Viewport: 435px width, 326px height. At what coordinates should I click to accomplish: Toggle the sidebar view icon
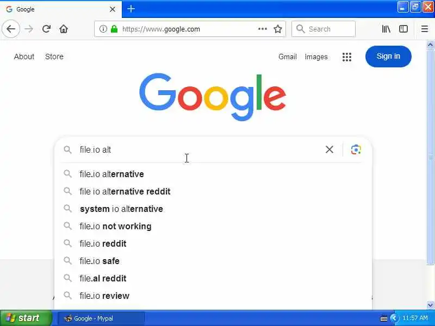403,29
